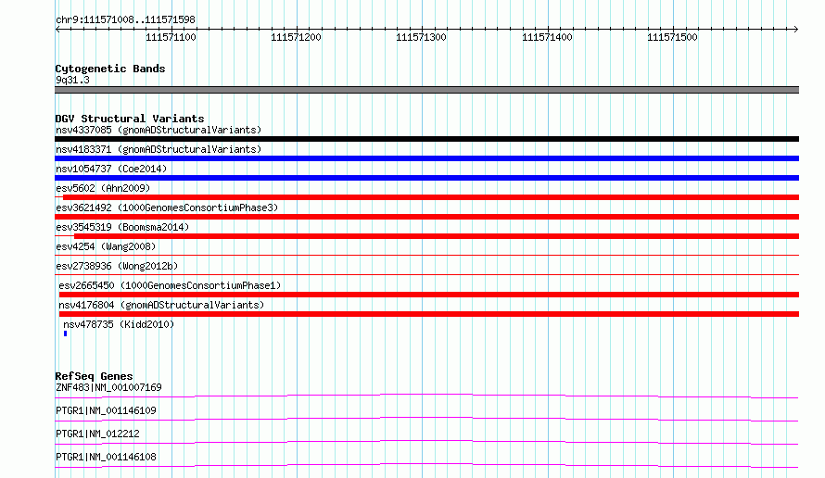Open variant esv4254 (Wang2008) label
The height and width of the screenshot is (478, 825).
coord(106,246)
